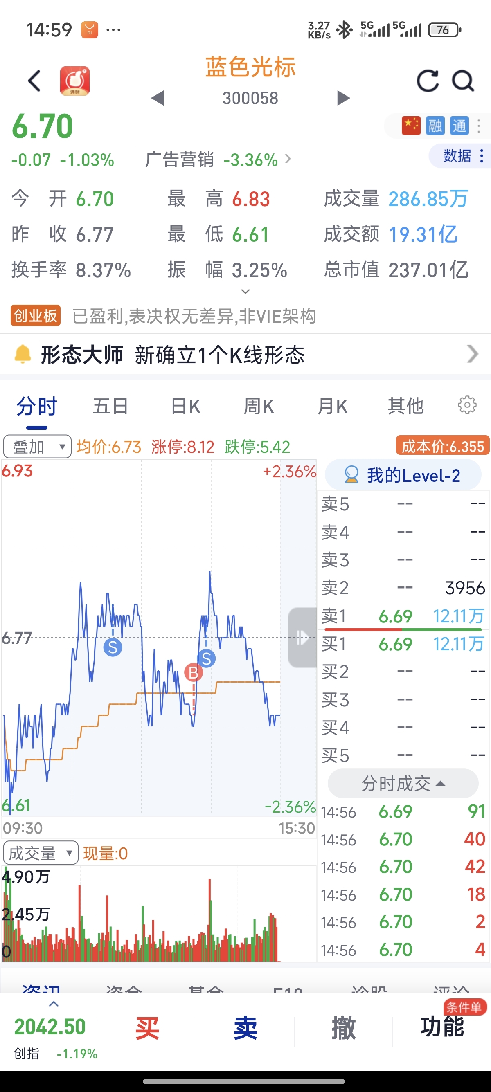The image size is (491, 1092).
Task: Open the red brokerage app logo
Action: 74,81
